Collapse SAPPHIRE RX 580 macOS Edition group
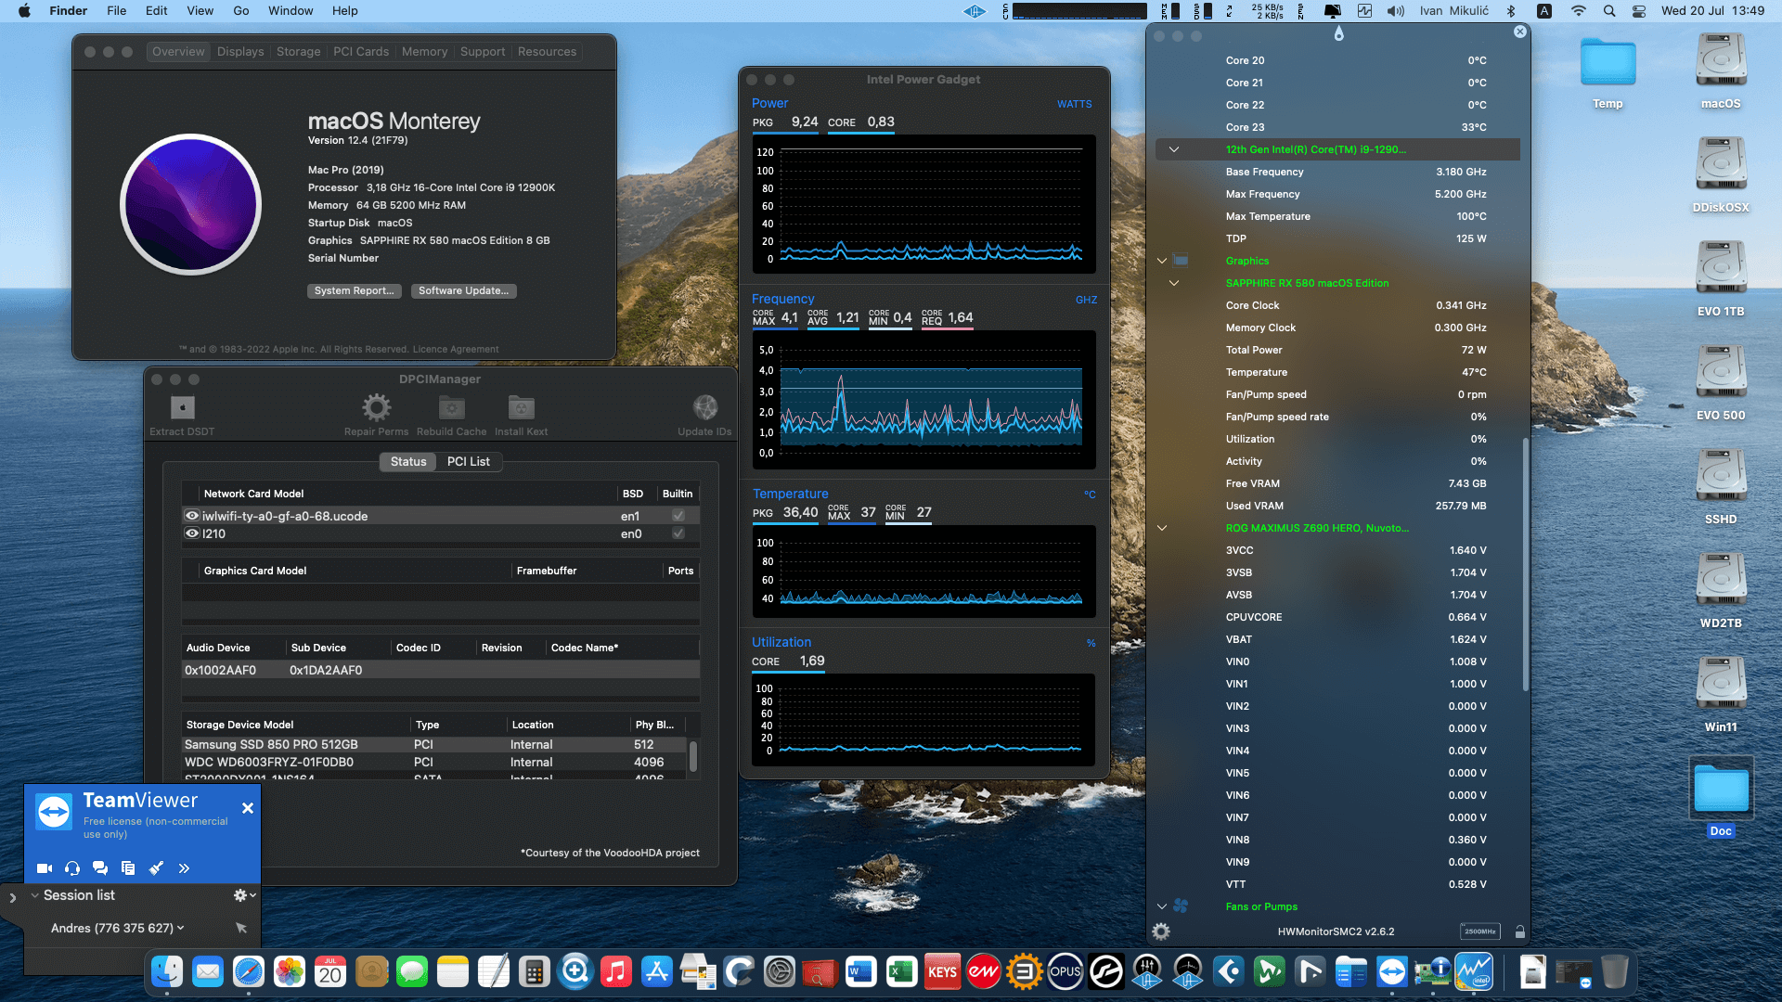Viewport: 1782px width, 1002px height. coord(1174,283)
